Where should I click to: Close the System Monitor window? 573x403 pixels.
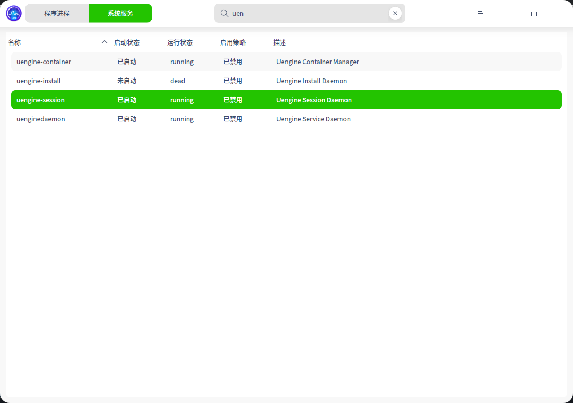[560, 13]
